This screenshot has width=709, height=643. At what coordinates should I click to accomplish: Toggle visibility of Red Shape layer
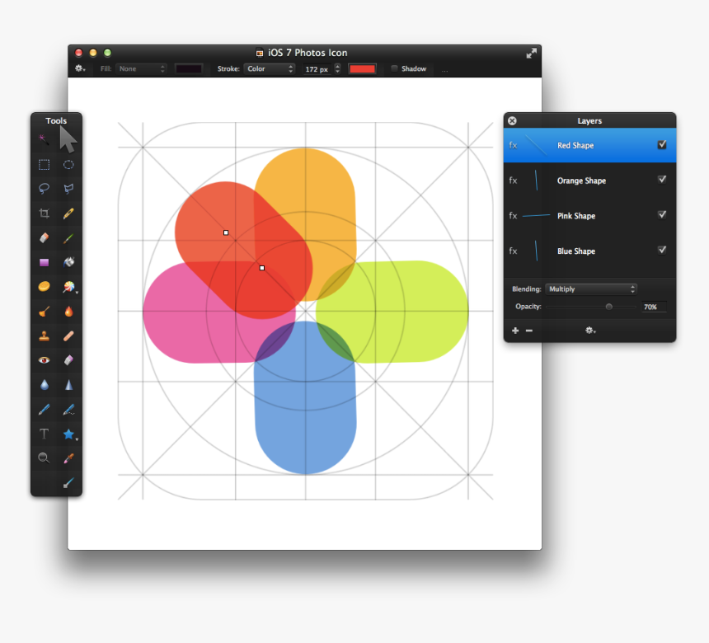coord(662,145)
